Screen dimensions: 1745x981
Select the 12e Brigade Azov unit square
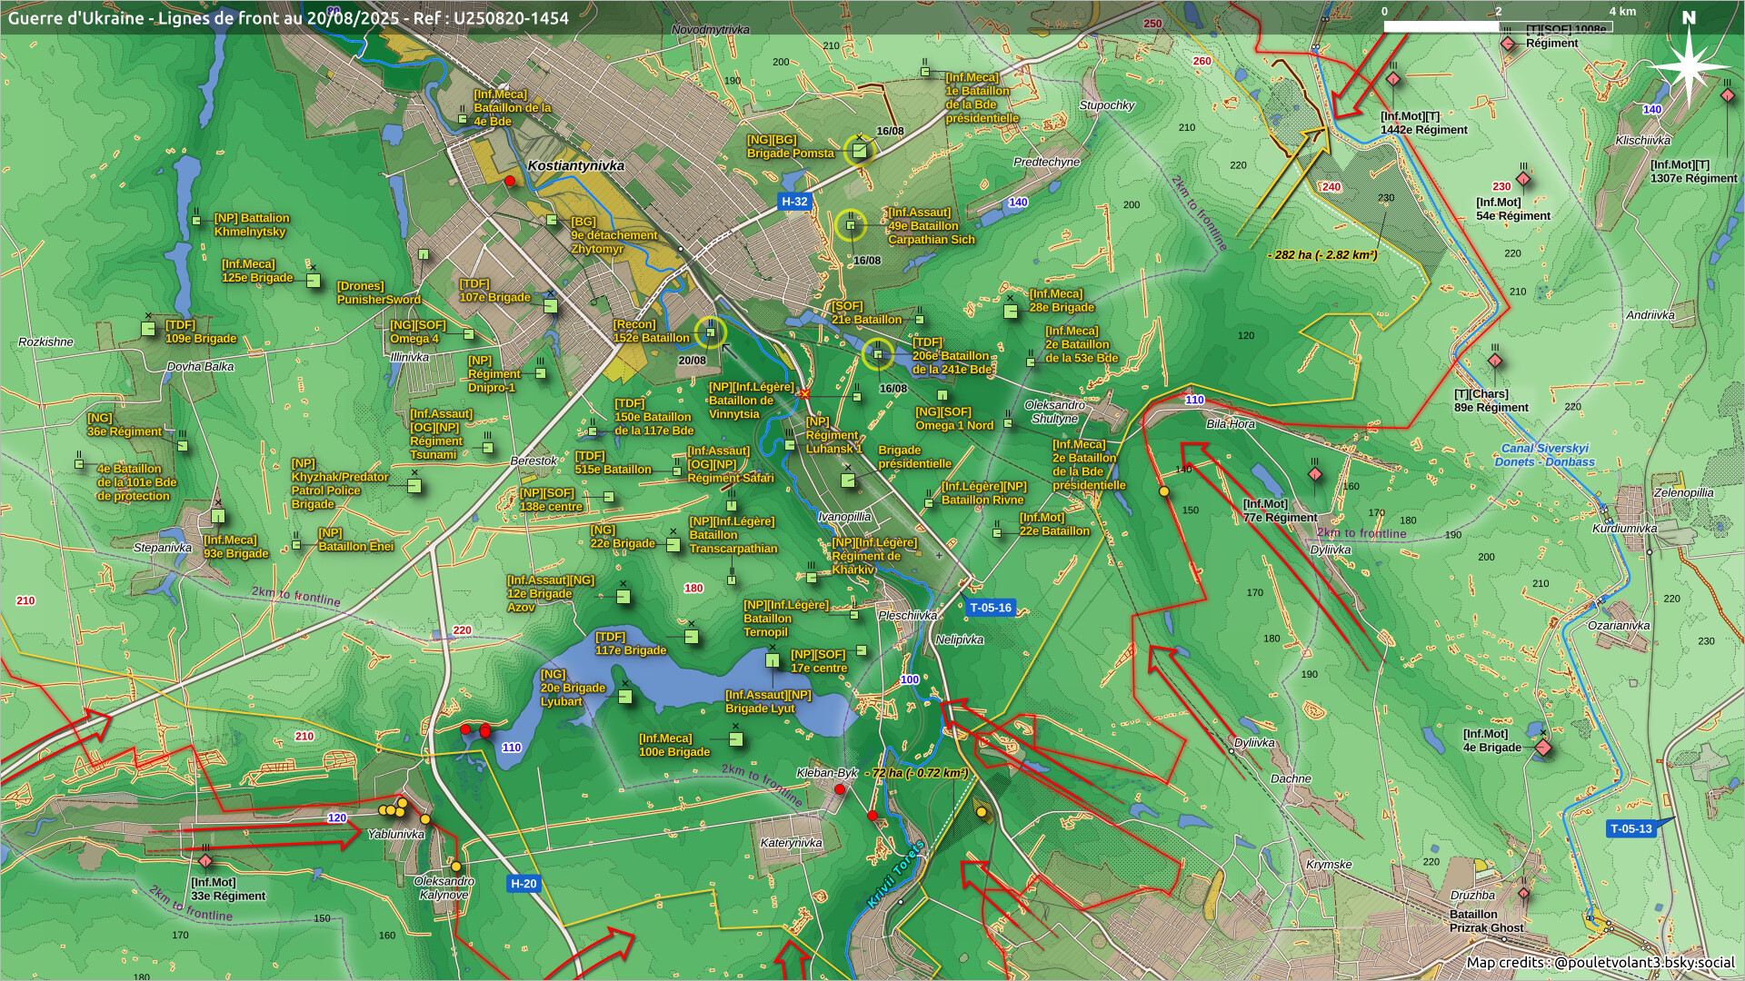click(623, 597)
